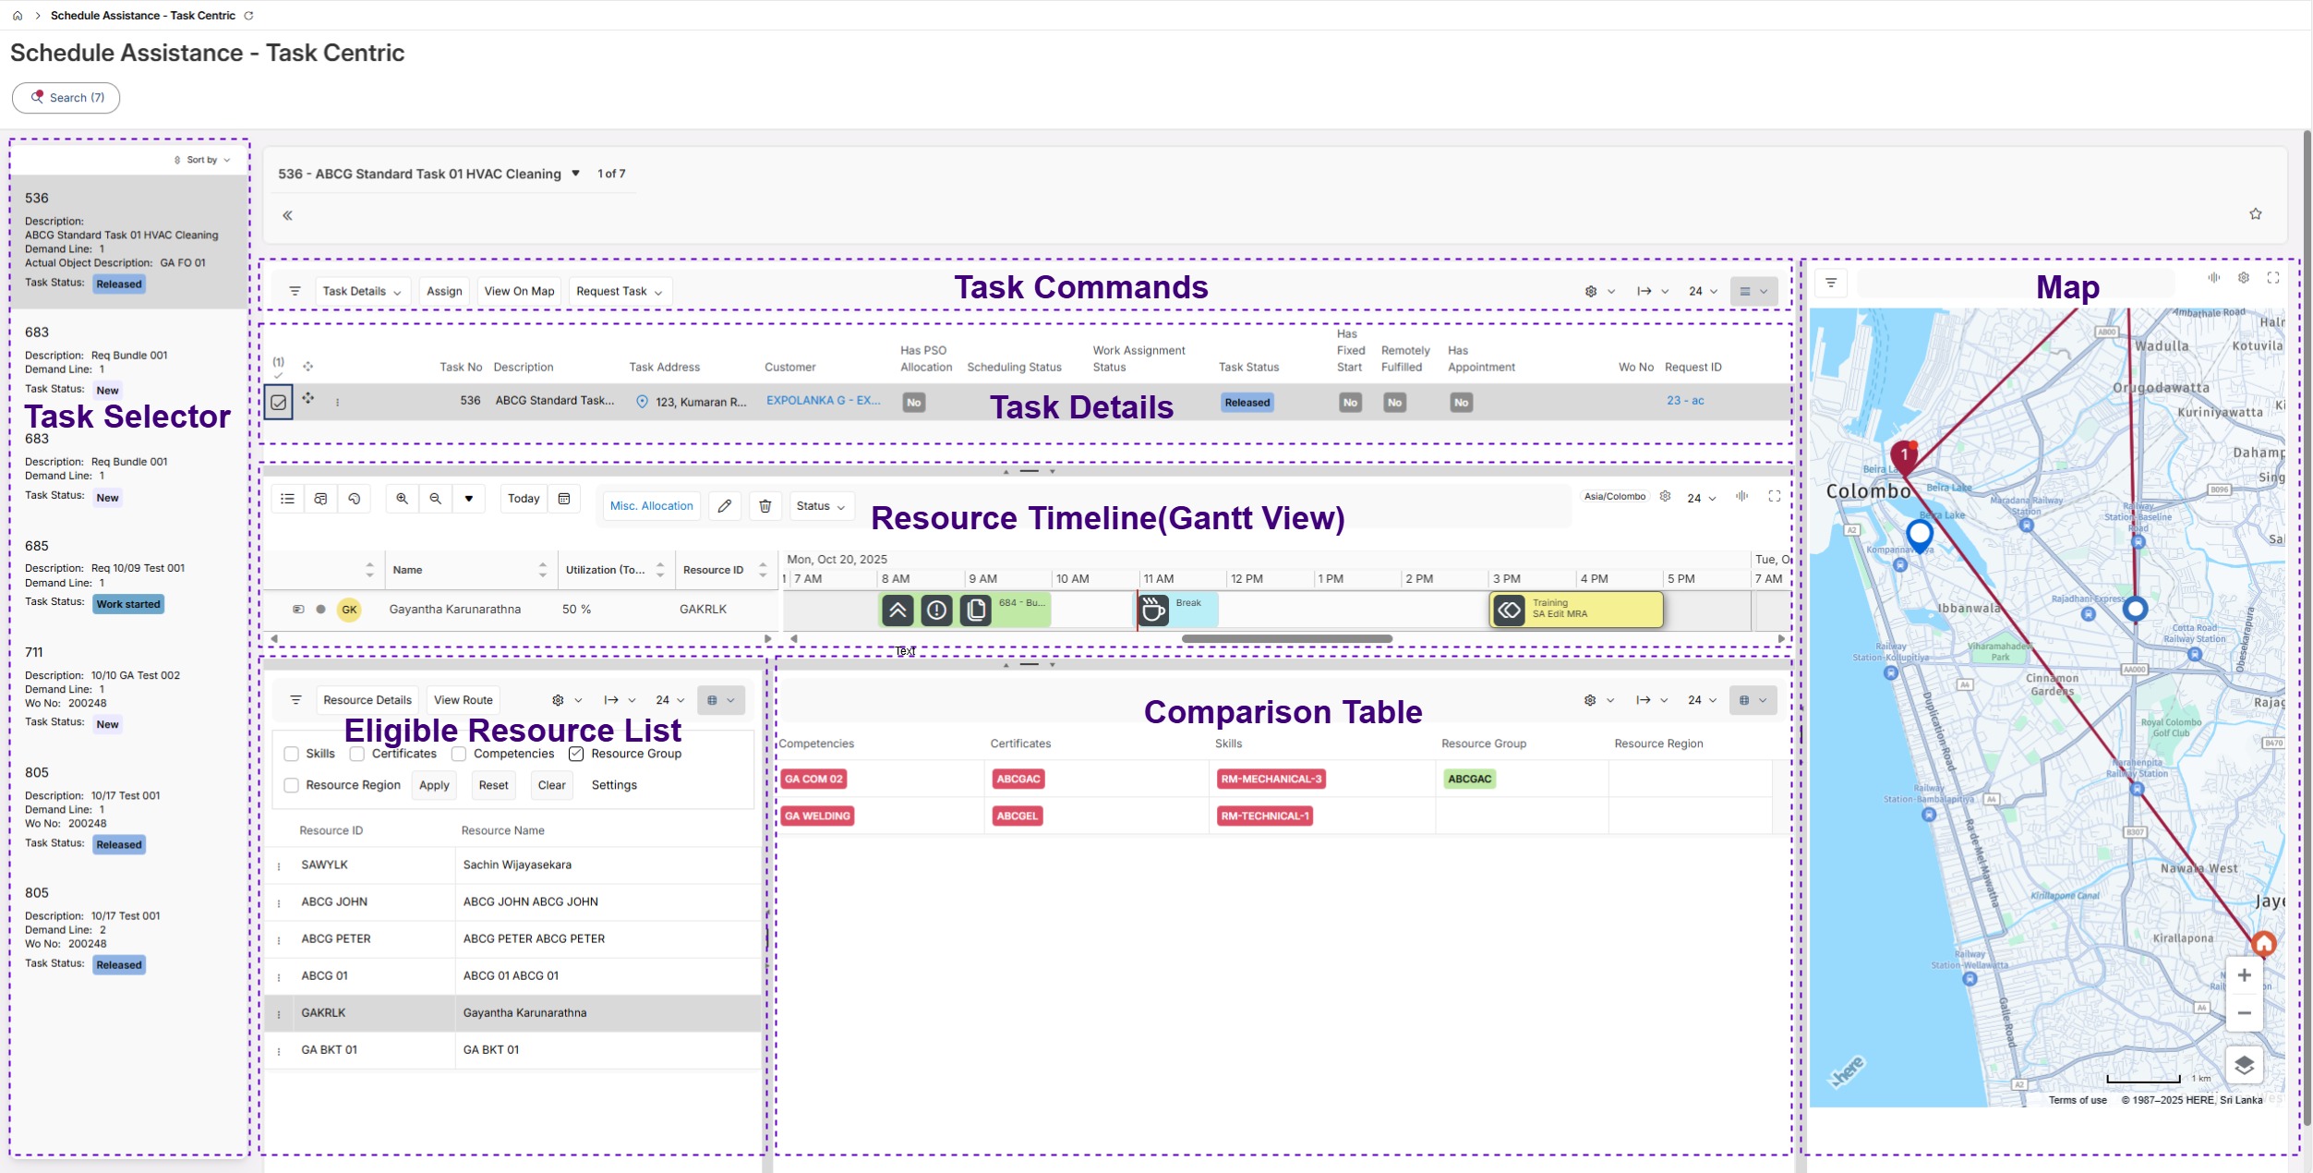The width and height of the screenshot is (2313, 1173).
Task: Zoom in the map with plus button
Action: point(2244,975)
